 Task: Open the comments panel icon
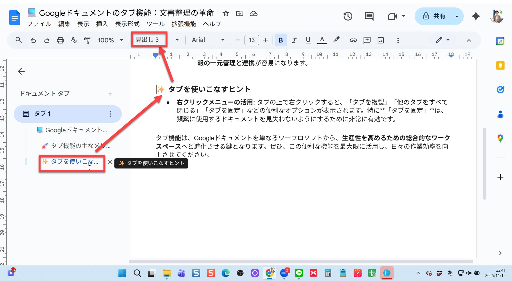[369, 16]
